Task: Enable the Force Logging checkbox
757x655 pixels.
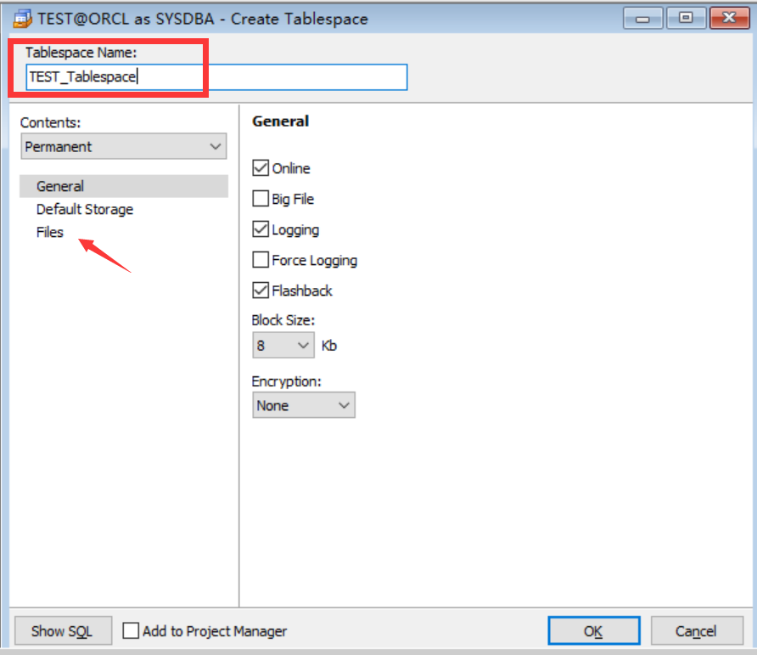Action: tap(261, 260)
